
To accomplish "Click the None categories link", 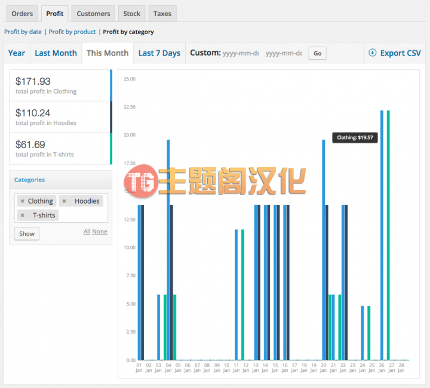I will [100, 232].
